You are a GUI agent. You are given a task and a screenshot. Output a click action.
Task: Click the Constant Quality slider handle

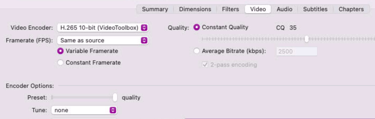[307, 39]
